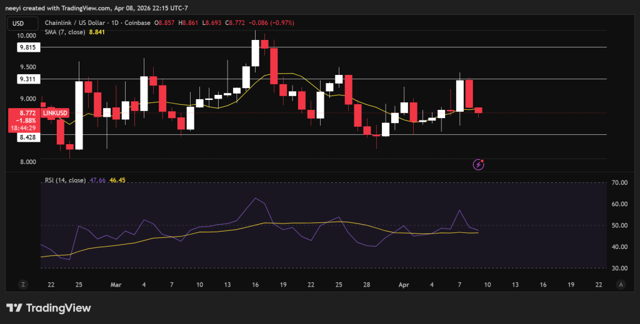Image resolution: width=640 pixels, height=324 pixels.
Task: Click the TradingView logo
Action: click(x=49, y=308)
